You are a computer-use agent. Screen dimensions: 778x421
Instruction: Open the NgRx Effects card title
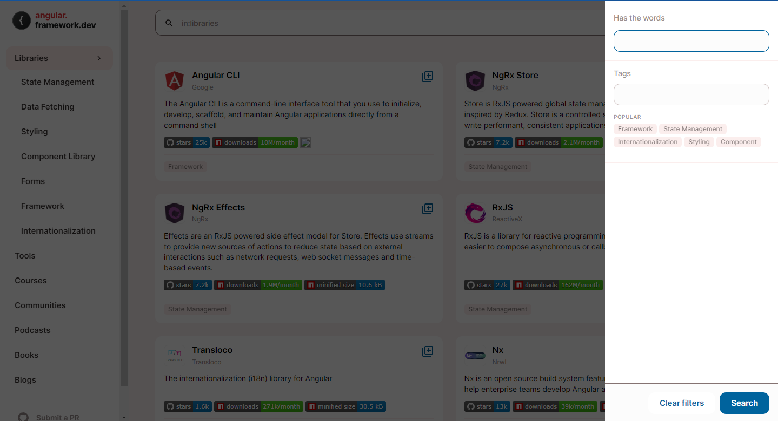click(x=218, y=208)
